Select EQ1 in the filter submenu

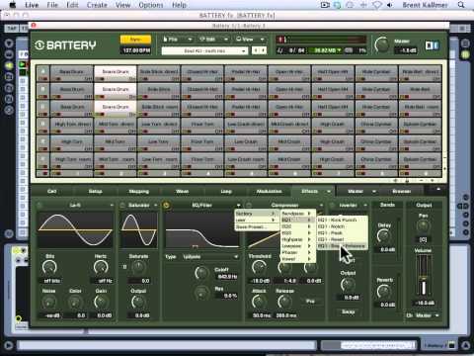tap(297, 220)
